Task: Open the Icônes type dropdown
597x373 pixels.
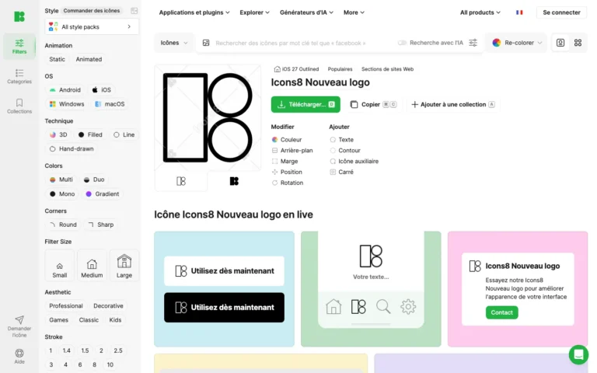Action: pyautogui.click(x=174, y=43)
